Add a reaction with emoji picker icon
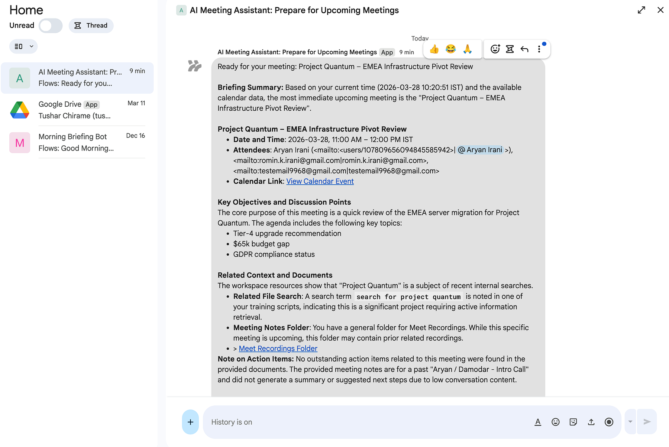 [x=495, y=49]
